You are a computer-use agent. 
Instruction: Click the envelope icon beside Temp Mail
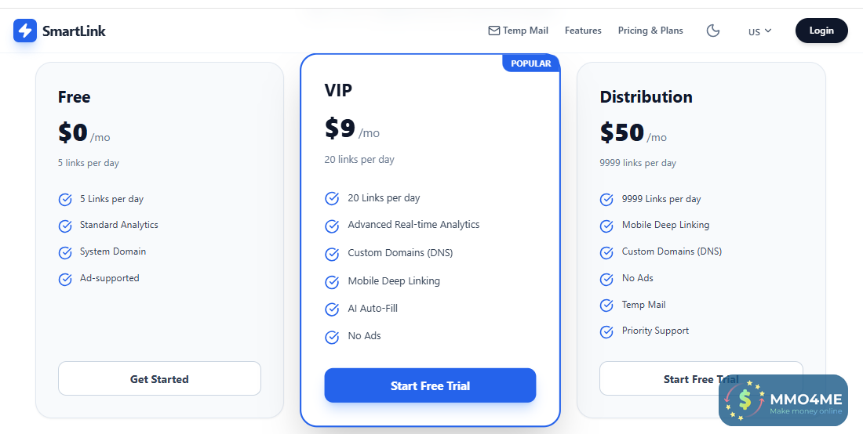tap(493, 31)
